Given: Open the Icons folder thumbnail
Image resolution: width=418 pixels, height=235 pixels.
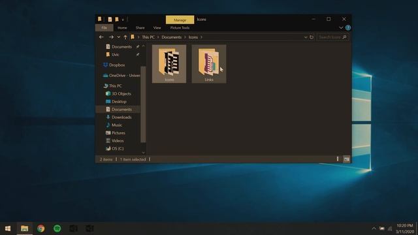Looking at the screenshot, I should click(169, 64).
